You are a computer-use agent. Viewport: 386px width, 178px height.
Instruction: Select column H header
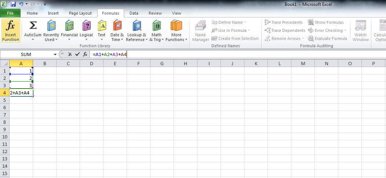185,63
